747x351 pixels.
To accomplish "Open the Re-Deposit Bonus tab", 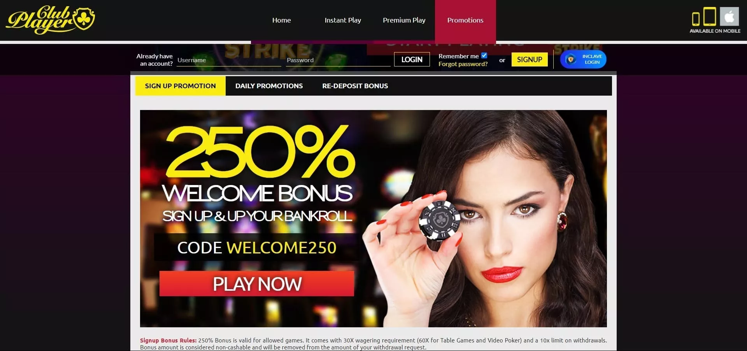I will point(355,86).
